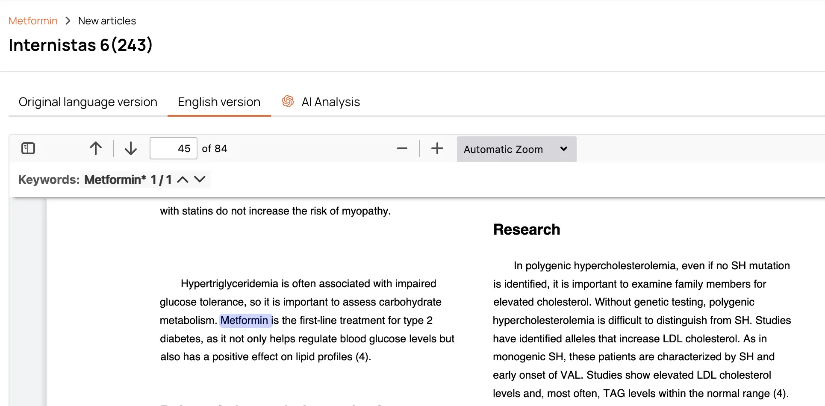This screenshot has width=825, height=406.
Task: Click the New articles breadcrumb
Action: [107, 21]
